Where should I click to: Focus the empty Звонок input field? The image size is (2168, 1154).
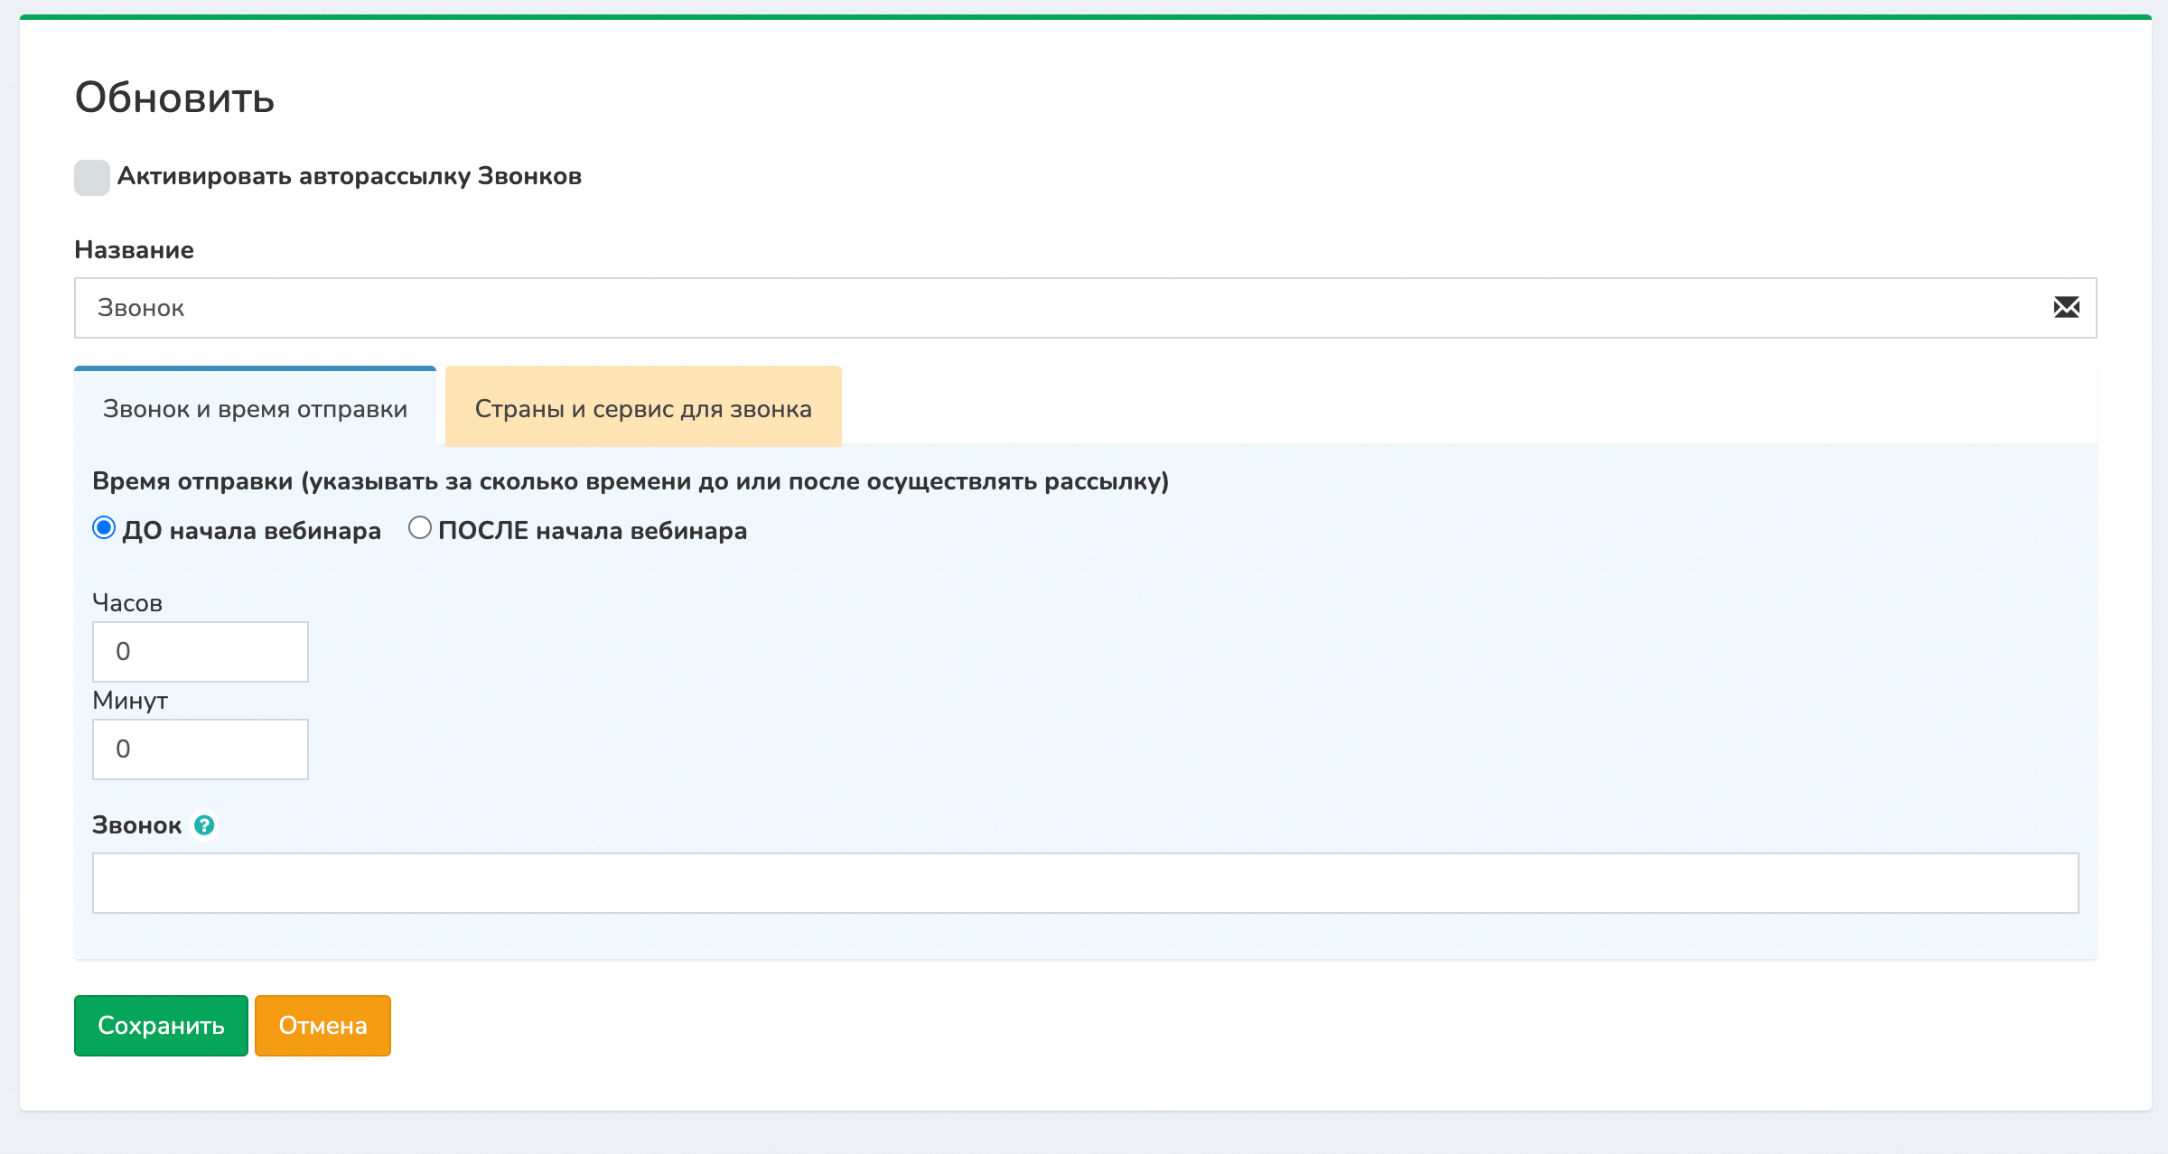(x=1085, y=883)
